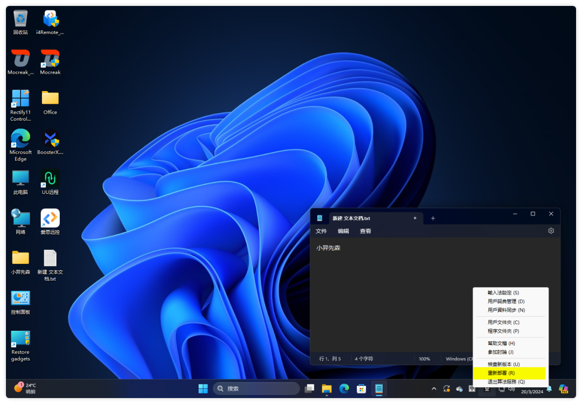This screenshot has height=404, width=582.
Task: Open the 查看 menu in Notepad
Action: [x=365, y=231]
